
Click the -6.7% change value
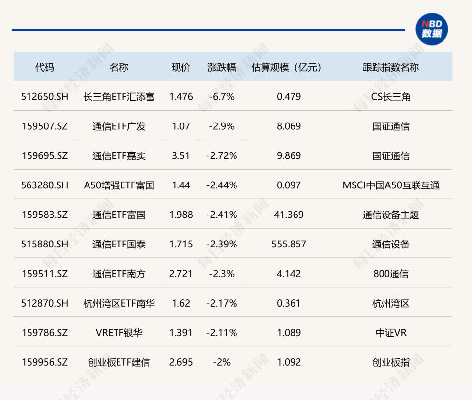point(222,97)
